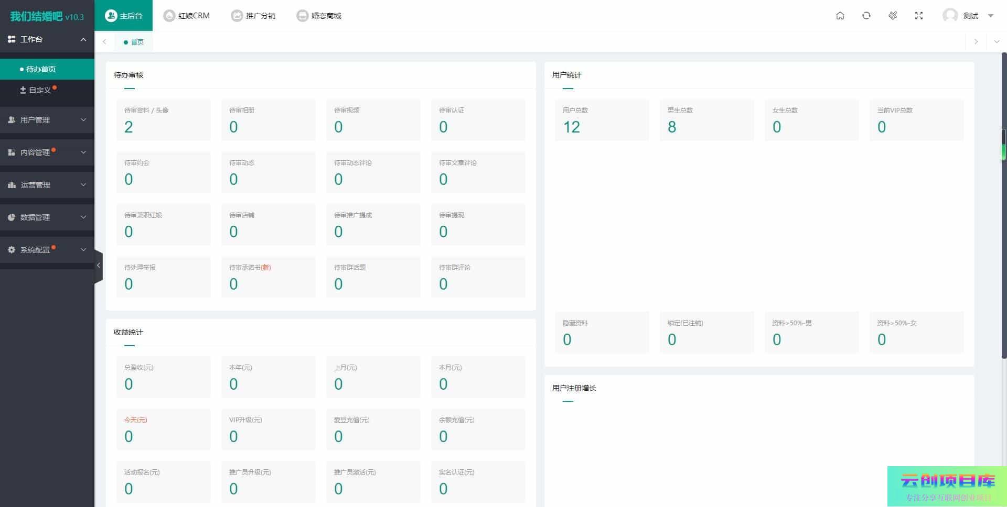The width and height of the screenshot is (1007, 507).
Task: Click the user avatar icon
Action: 950,16
